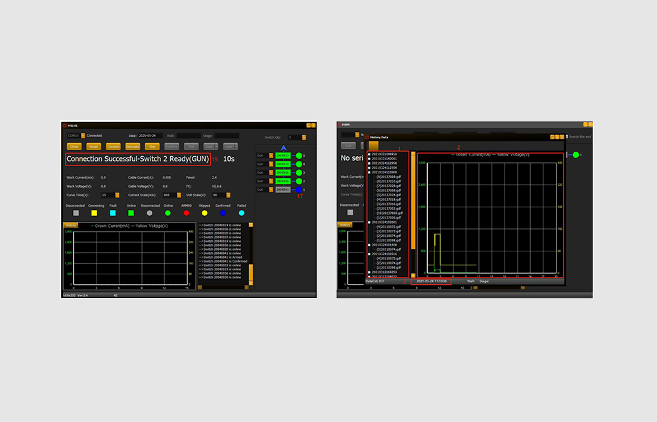Collapse the 20210324110908 folder in History Data

(369, 172)
